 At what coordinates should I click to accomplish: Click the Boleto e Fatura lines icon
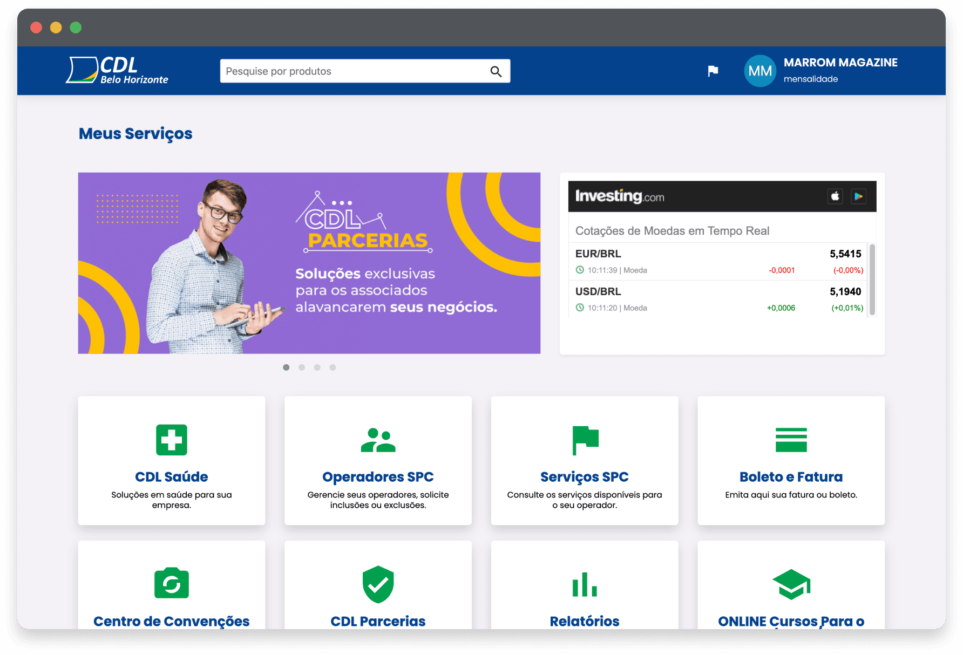click(x=791, y=440)
